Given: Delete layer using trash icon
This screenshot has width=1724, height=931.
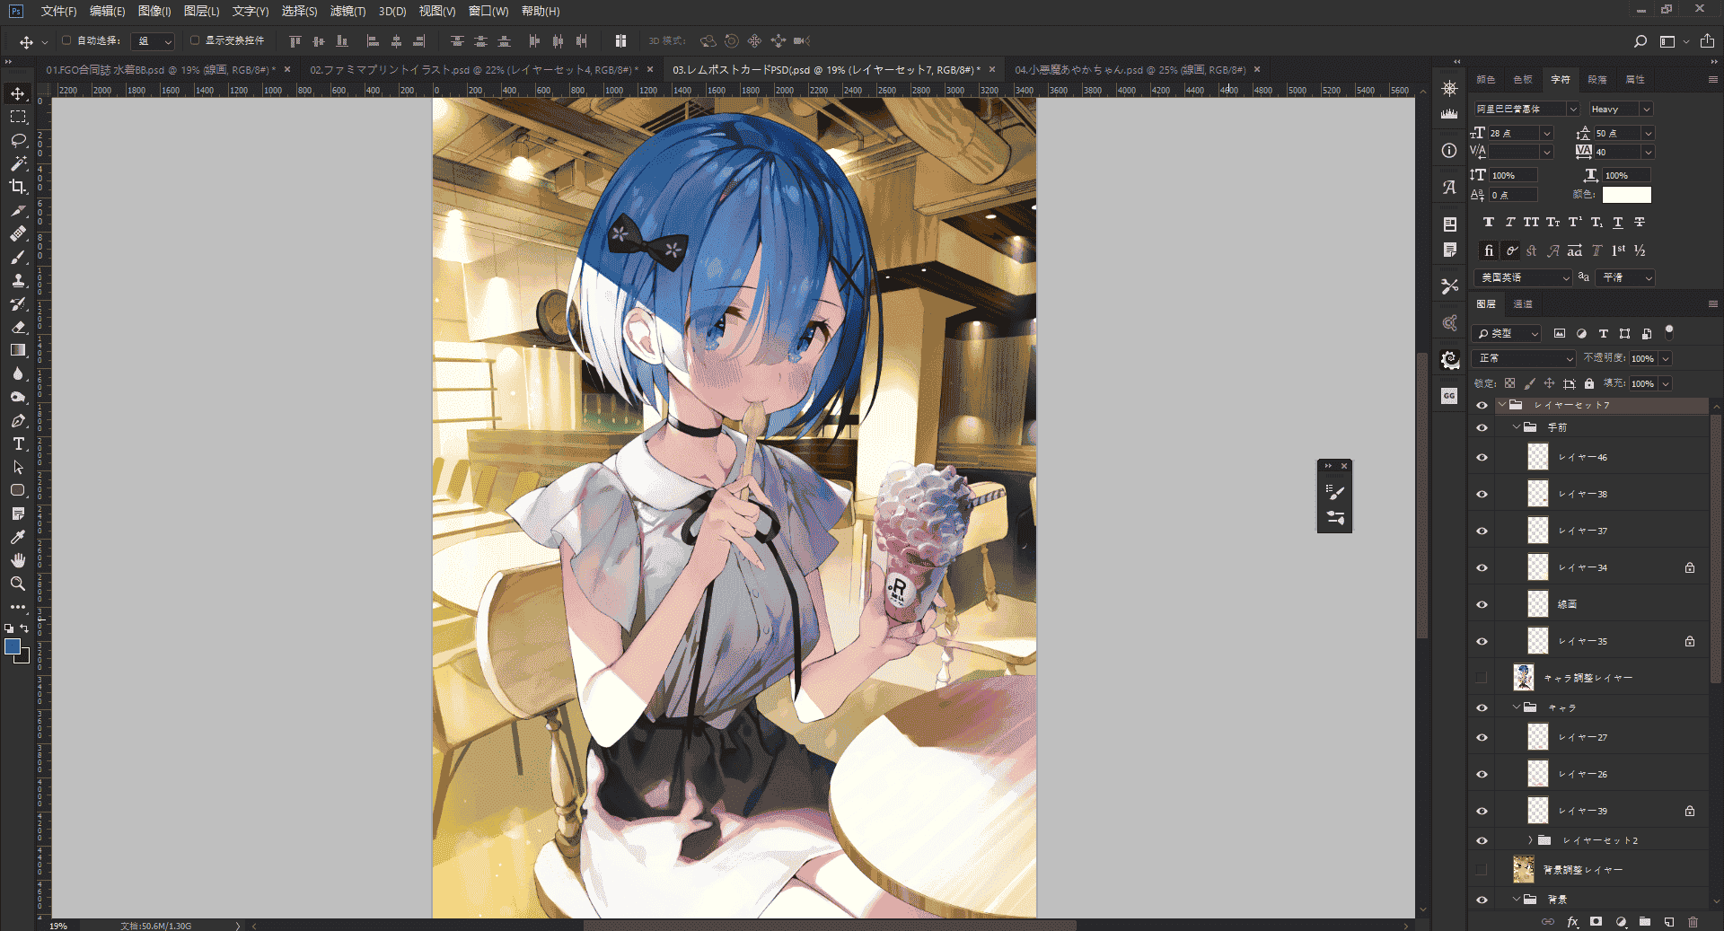Looking at the screenshot, I should (1693, 921).
